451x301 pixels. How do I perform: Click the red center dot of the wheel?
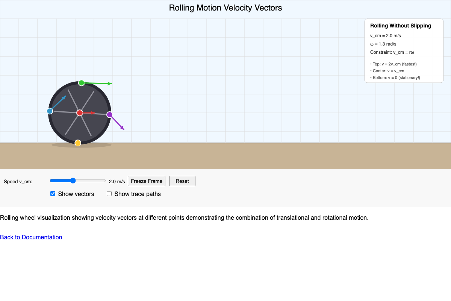(x=80, y=112)
